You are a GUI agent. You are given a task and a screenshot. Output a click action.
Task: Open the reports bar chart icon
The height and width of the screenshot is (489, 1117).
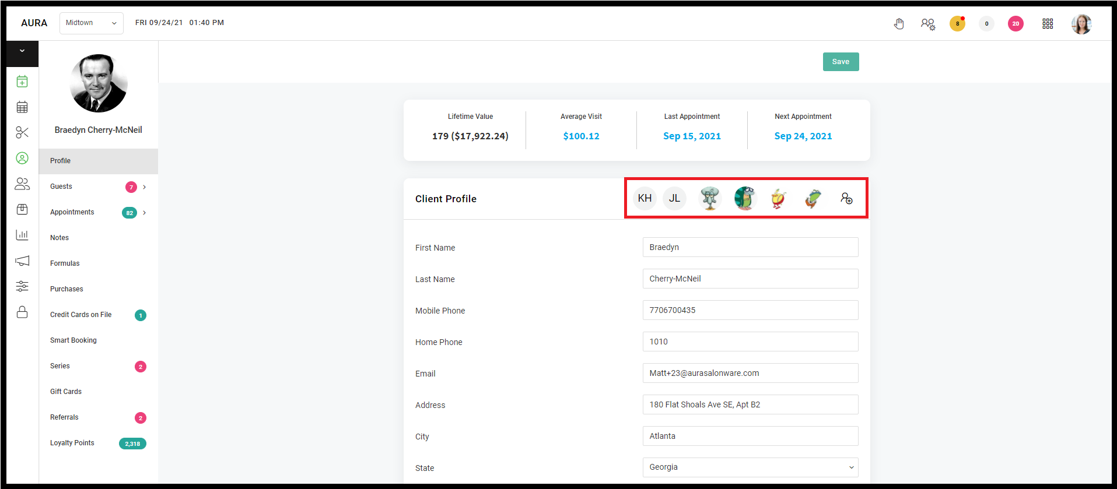tap(22, 235)
